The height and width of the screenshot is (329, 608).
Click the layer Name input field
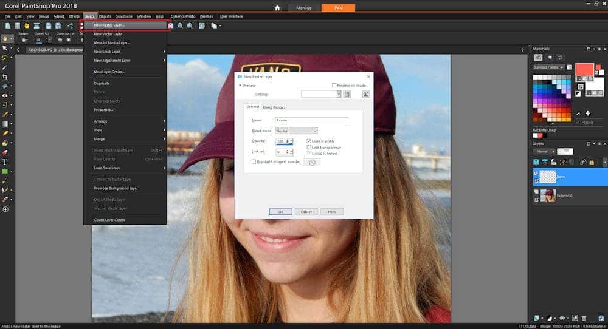point(311,121)
